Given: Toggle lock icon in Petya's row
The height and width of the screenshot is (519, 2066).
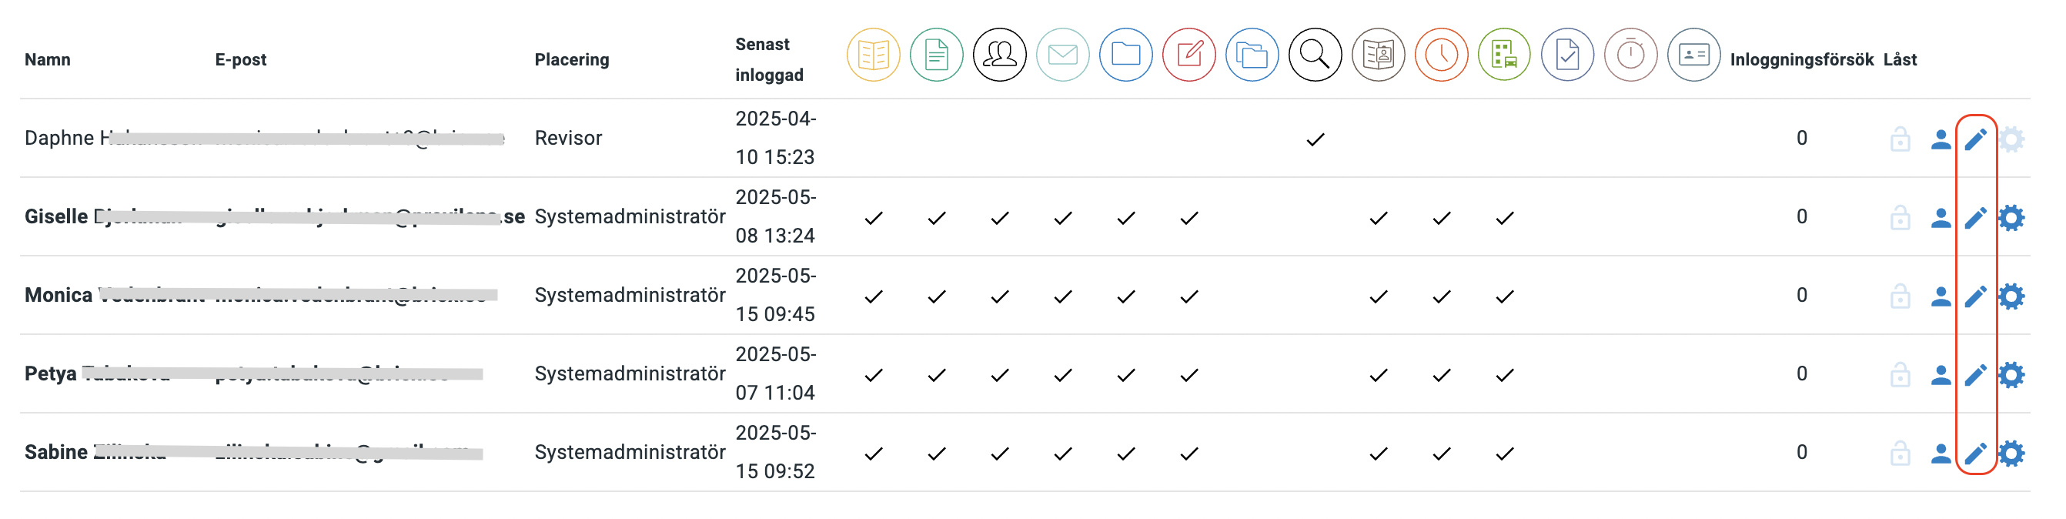Looking at the screenshot, I should coord(1900,376).
